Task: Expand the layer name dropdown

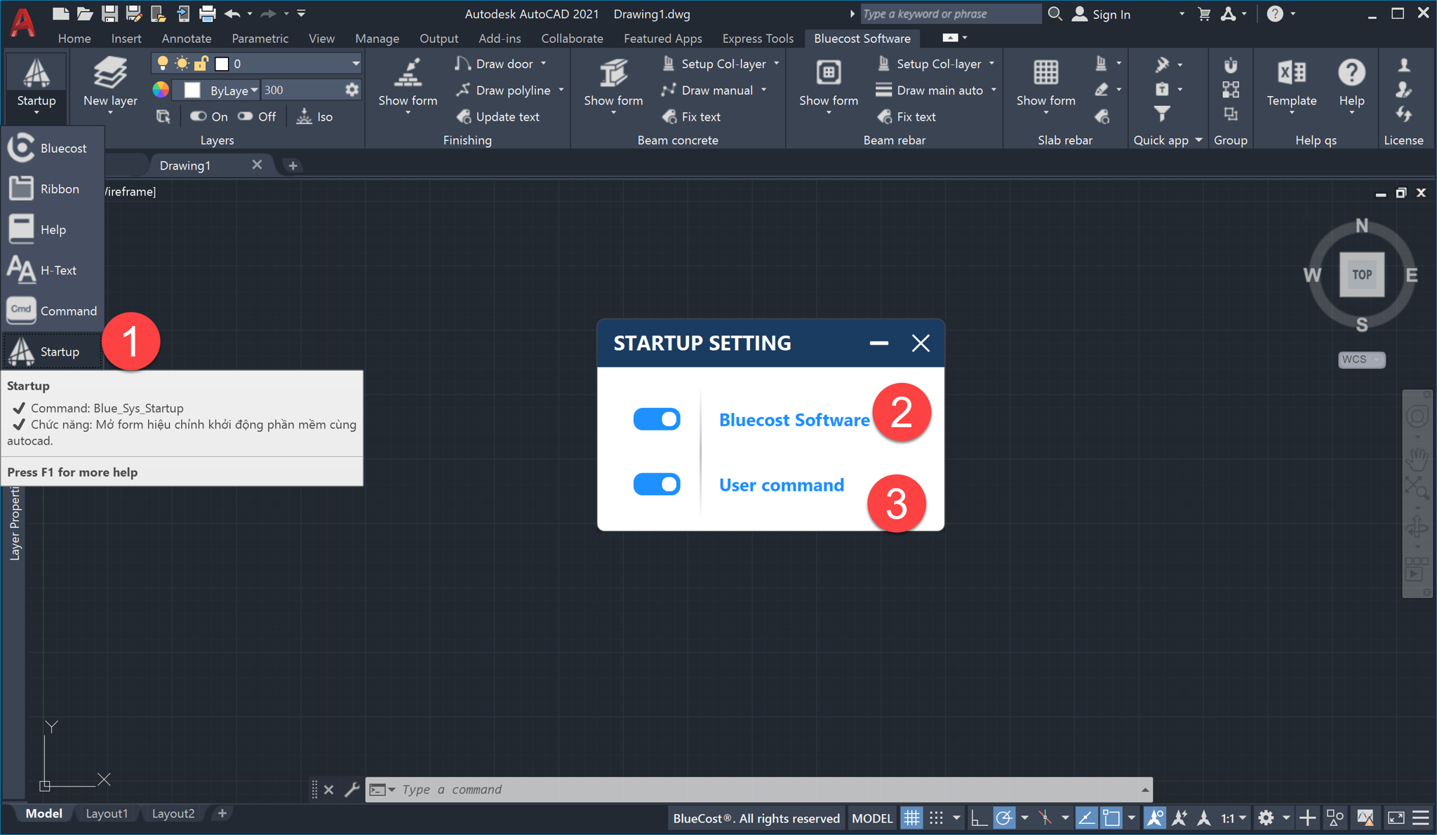Action: click(356, 64)
